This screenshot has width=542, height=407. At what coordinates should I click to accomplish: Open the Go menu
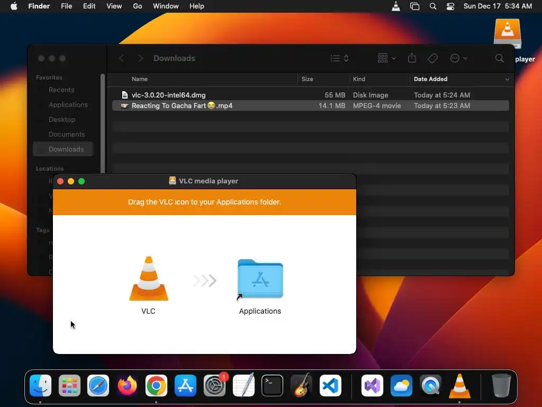pyautogui.click(x=138, y=6)
